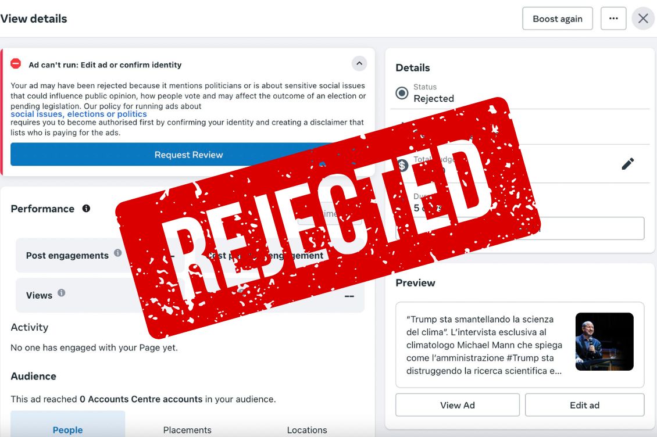Switch to the People tab
The width and height of the screenshot is (657, 437).
click(x=67, y=429)
